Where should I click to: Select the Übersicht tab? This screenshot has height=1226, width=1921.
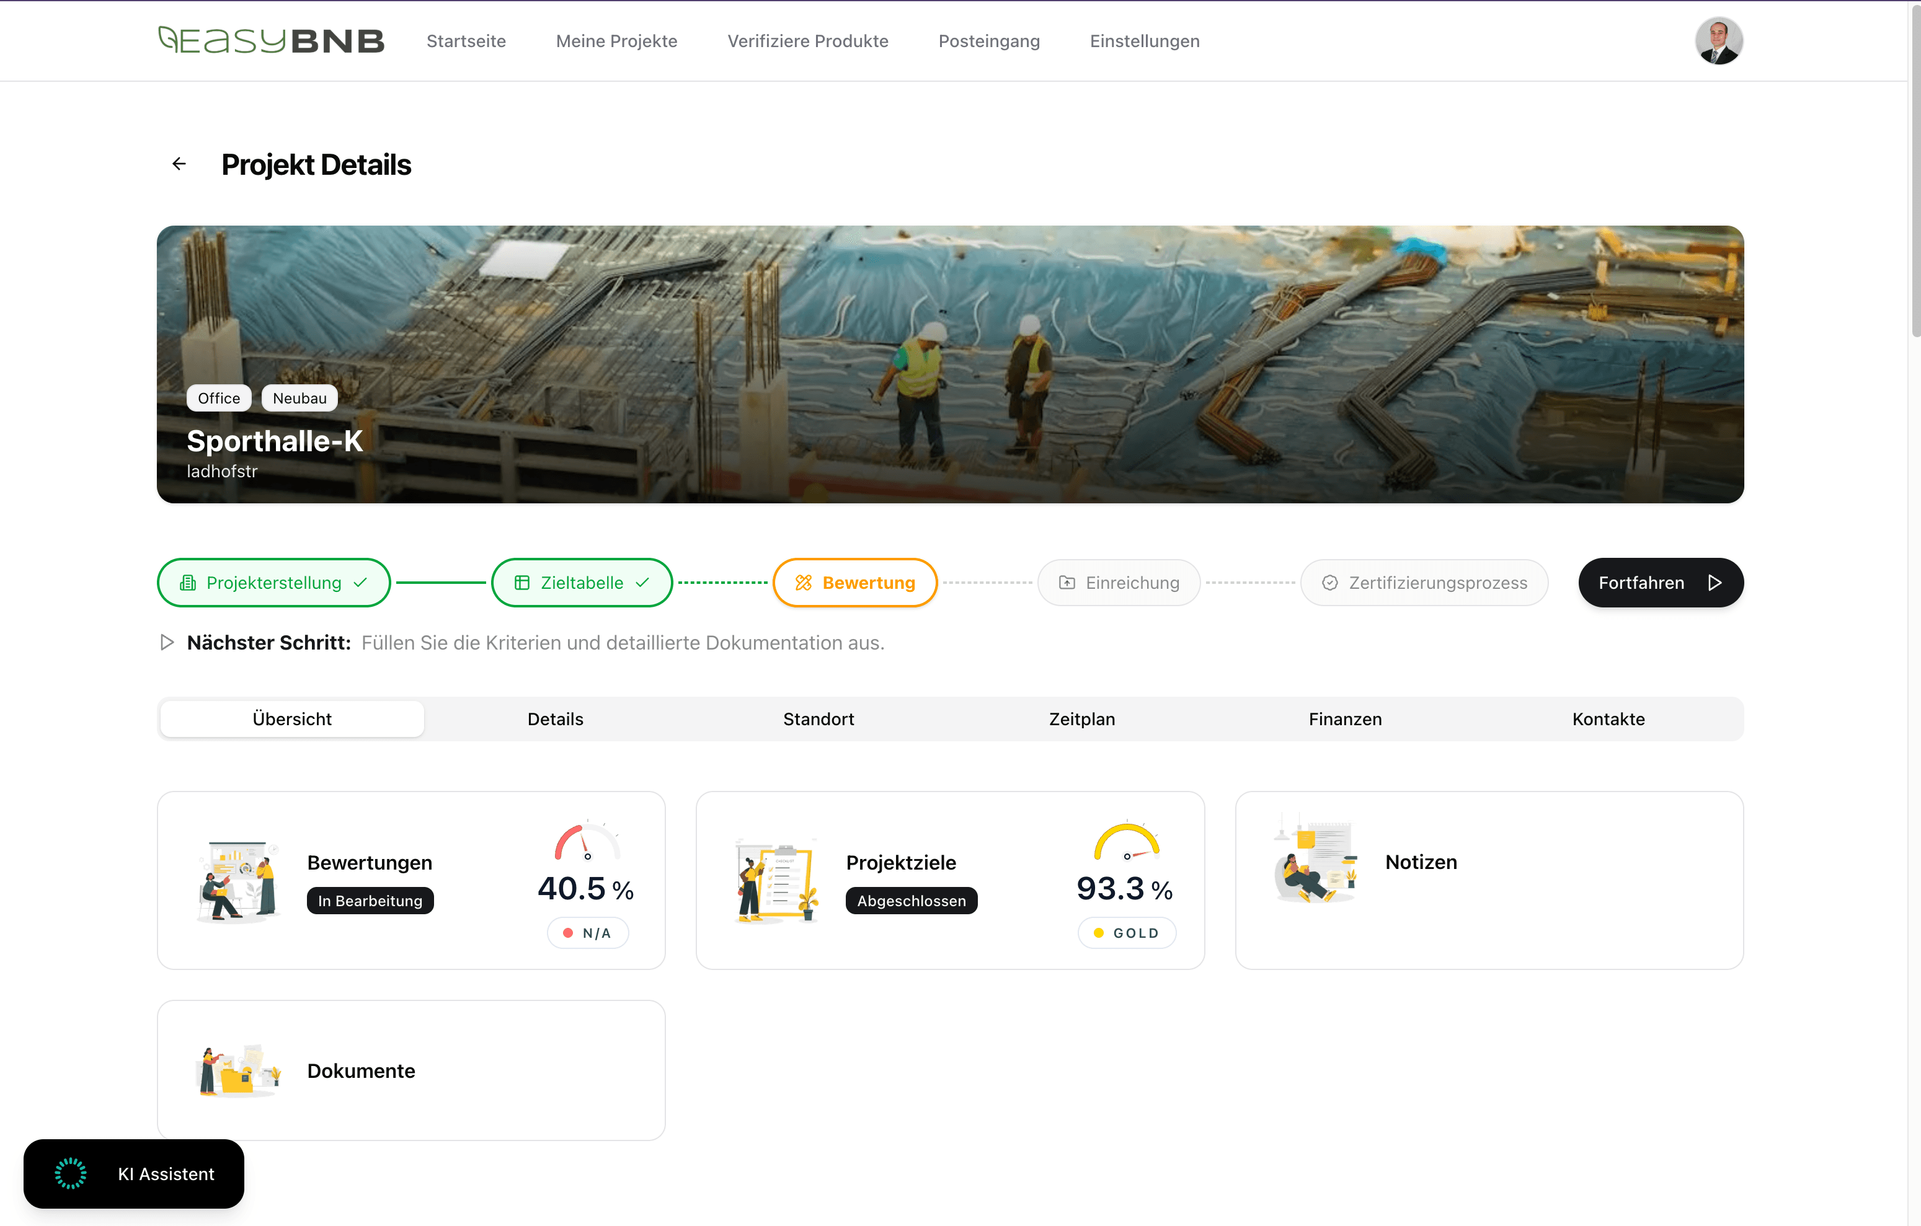292,720
